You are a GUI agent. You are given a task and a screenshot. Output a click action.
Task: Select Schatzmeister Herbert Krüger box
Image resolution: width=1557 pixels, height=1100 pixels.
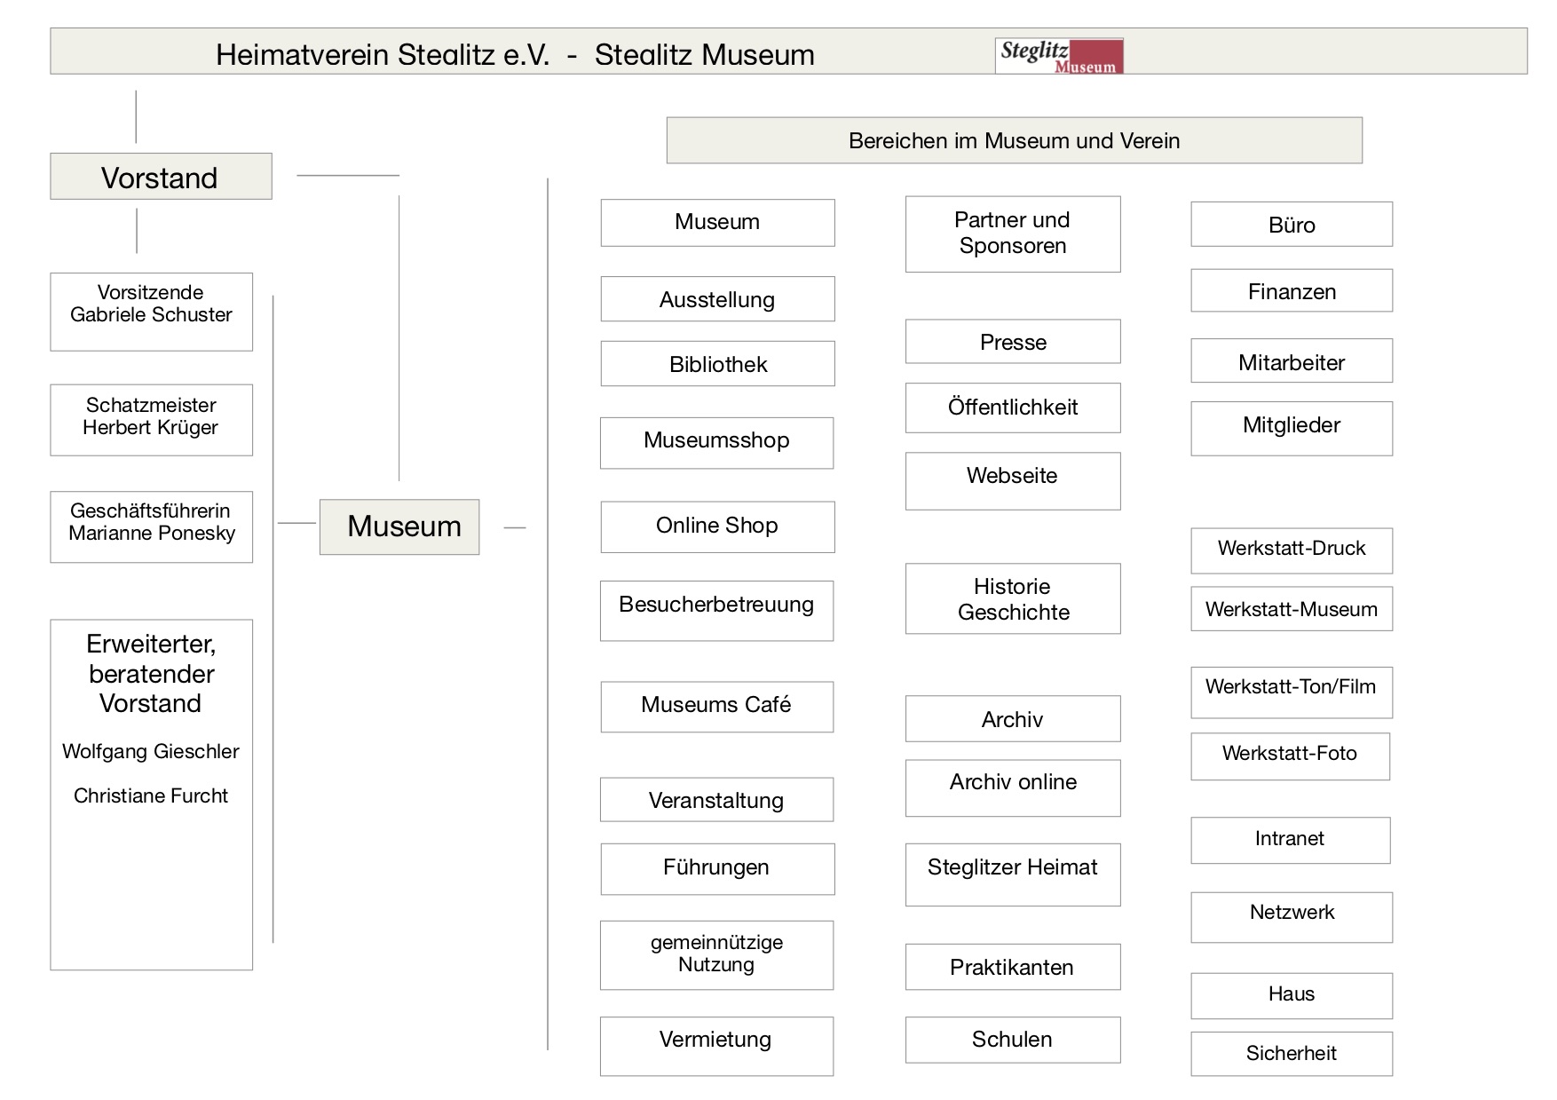click(151, 419)
